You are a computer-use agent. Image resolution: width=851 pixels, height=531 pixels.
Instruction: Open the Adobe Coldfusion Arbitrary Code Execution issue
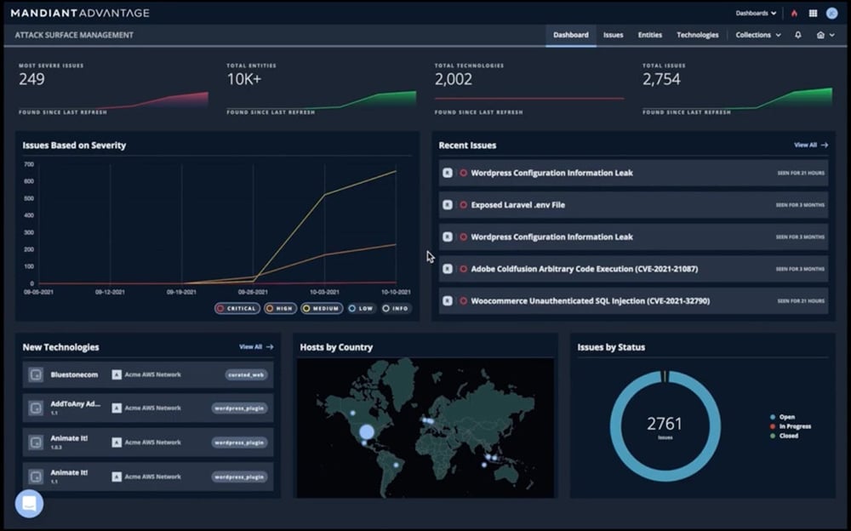click(x=584, y=269)
